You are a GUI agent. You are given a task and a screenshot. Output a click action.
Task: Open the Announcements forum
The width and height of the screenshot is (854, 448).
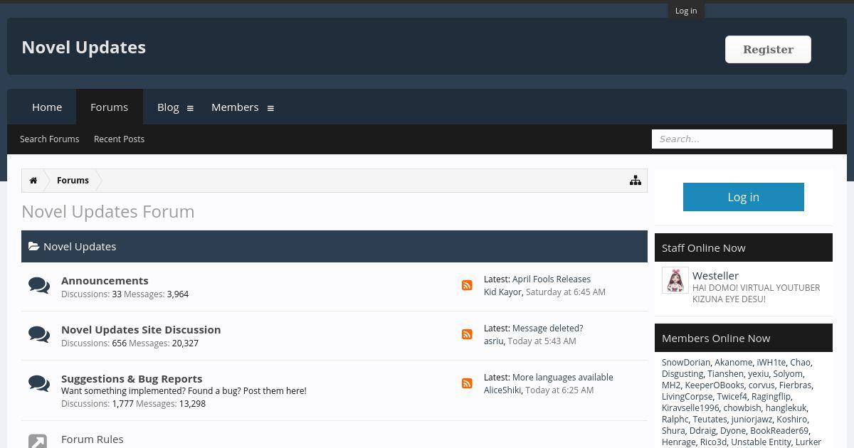pyautogui.click(x=105, y=280)
